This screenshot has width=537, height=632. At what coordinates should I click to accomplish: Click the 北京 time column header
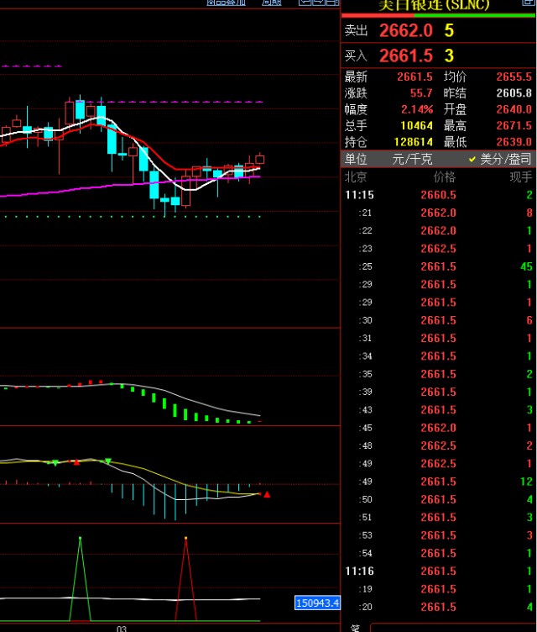click(x=356, y=177)
